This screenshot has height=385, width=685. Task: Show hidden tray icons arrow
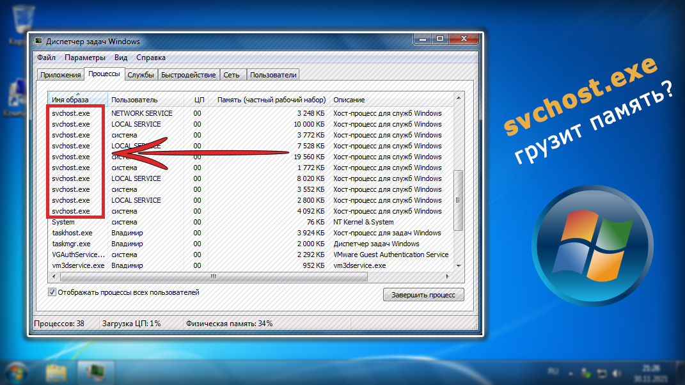click(x=571, y=373)
